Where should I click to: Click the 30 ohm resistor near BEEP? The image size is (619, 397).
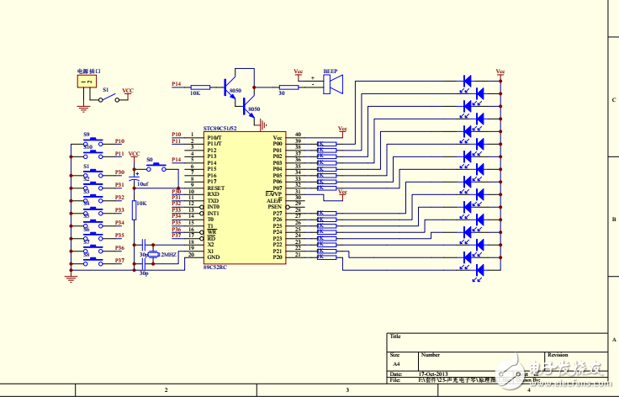(x=288, y=86)
